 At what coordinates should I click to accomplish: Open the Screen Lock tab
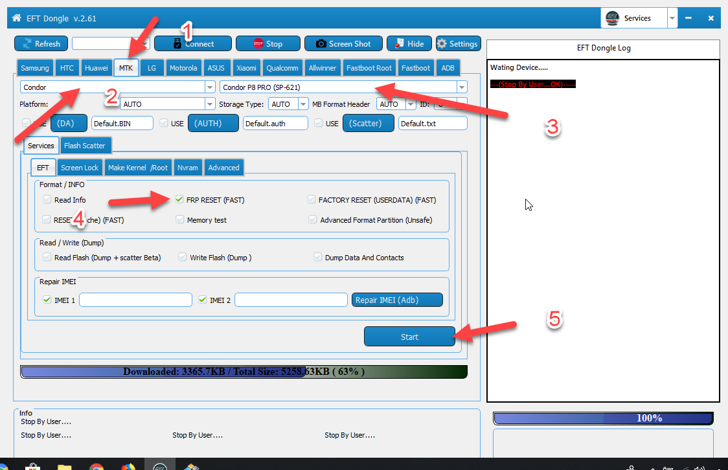pos(80,168)
